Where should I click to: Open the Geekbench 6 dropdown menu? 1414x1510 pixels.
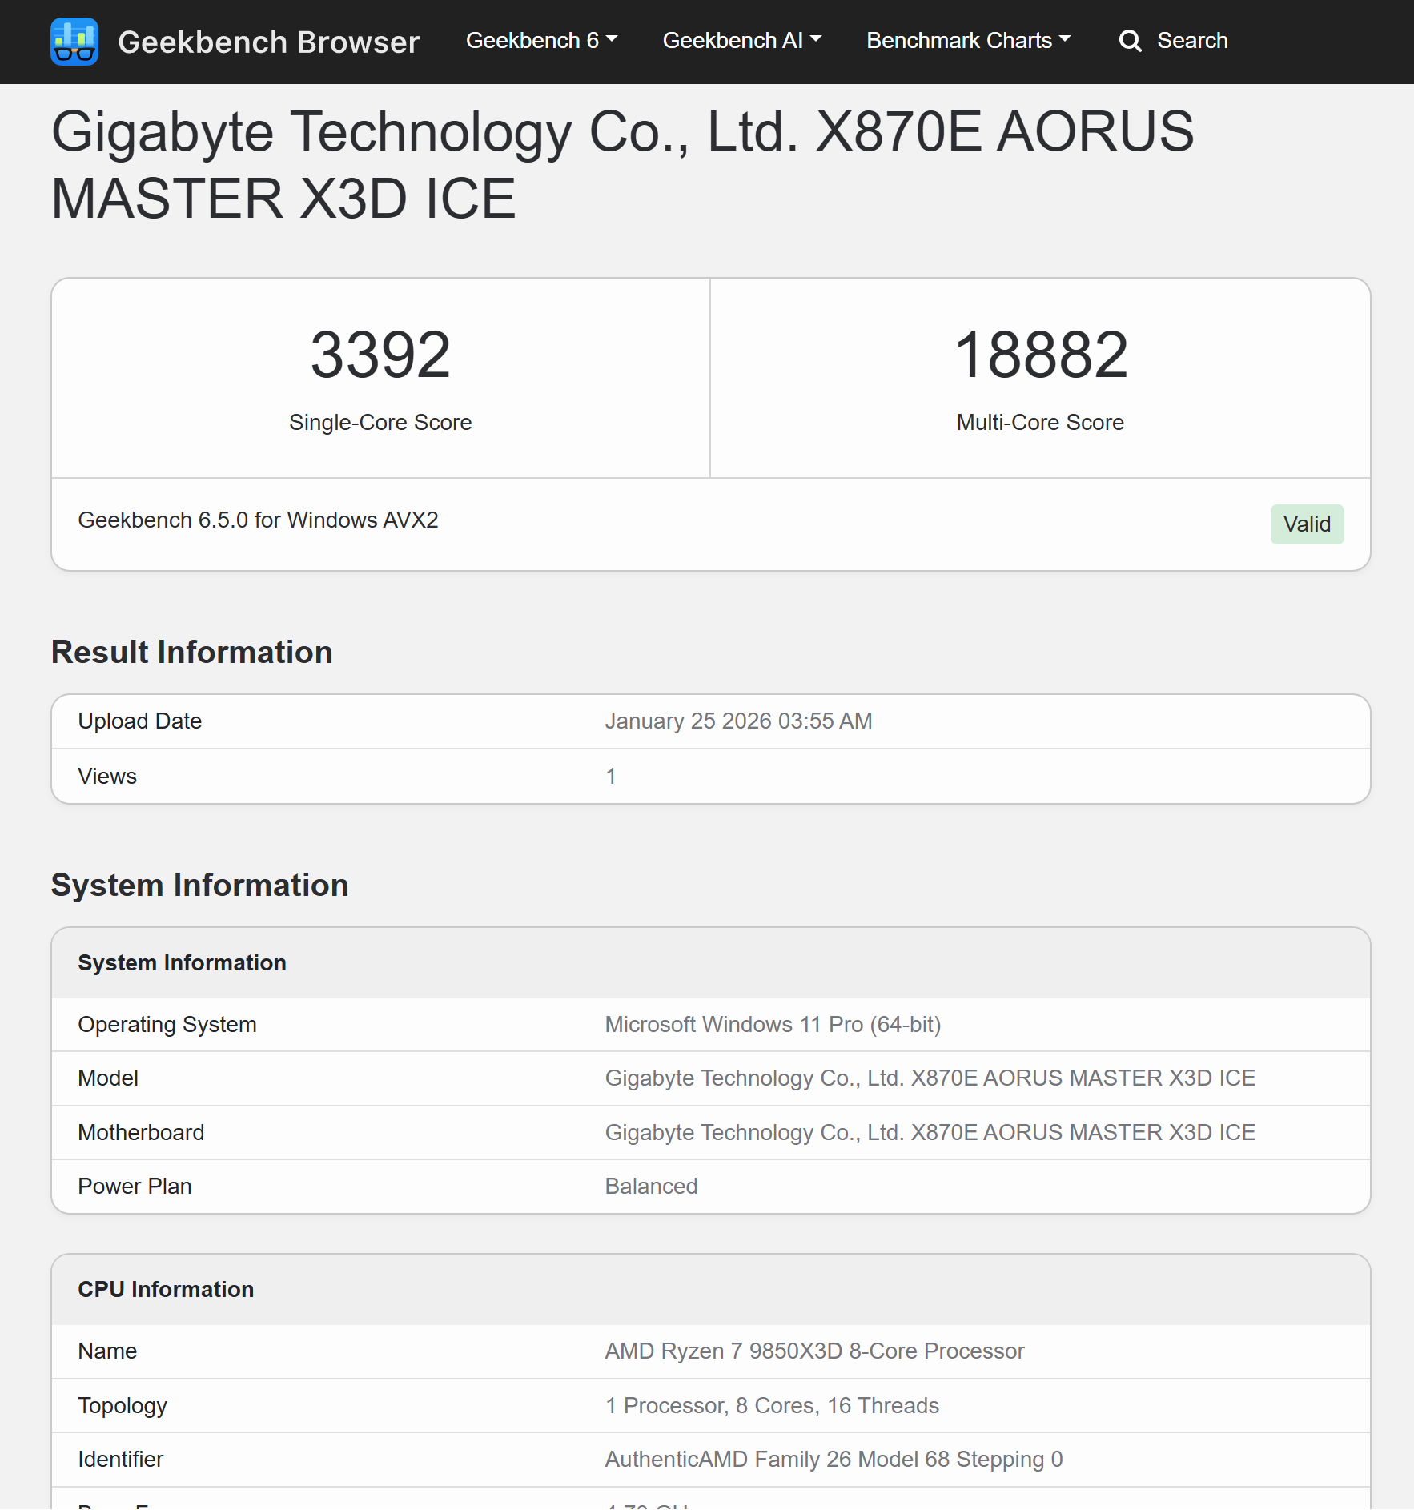(x=541, y=41)
